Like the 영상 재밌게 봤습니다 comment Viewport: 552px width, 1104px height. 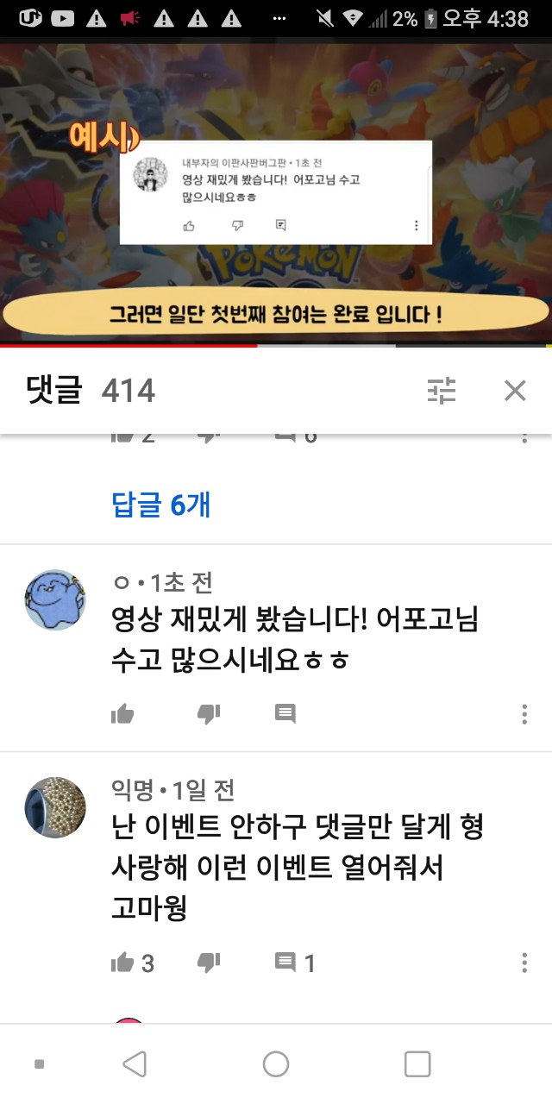click(122, 714)
